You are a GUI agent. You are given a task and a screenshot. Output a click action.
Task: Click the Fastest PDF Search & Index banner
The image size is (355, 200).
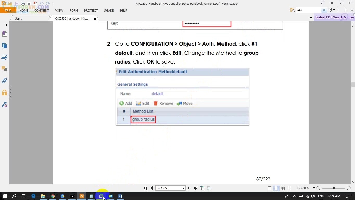click(334, 17)
